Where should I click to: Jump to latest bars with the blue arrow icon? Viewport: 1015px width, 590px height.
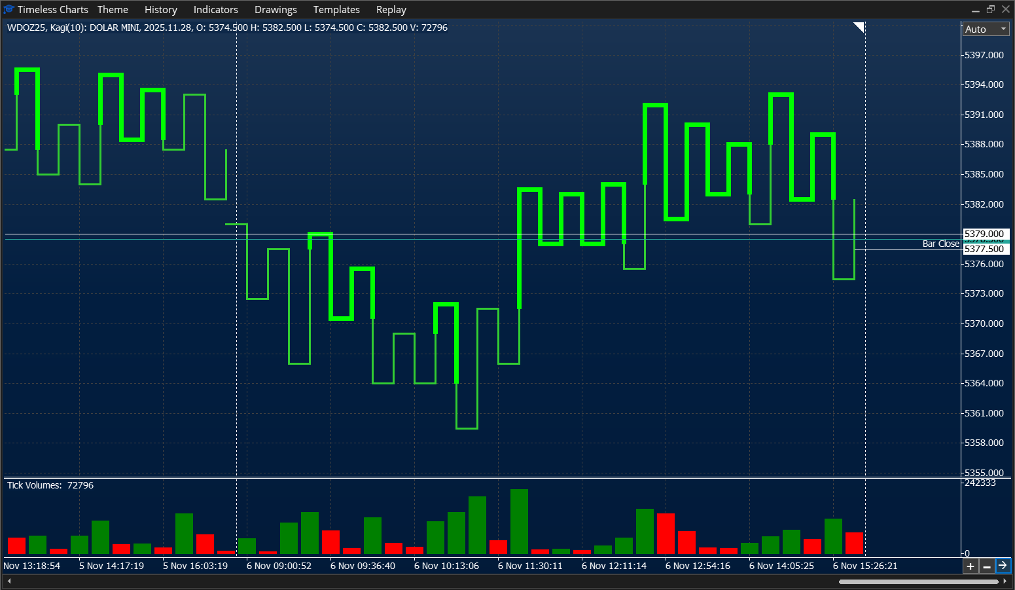click(1003, 566)
